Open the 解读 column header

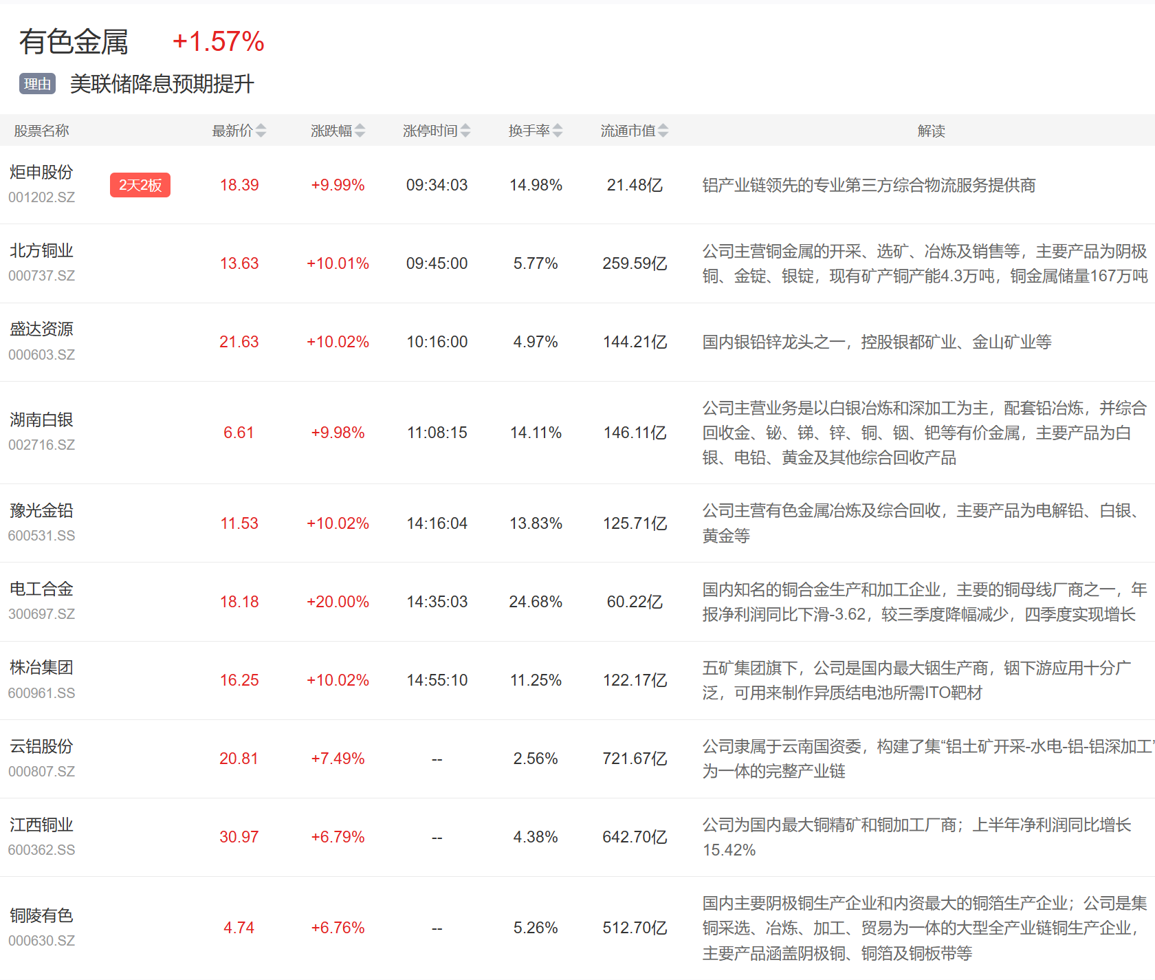tap(931, 131)
